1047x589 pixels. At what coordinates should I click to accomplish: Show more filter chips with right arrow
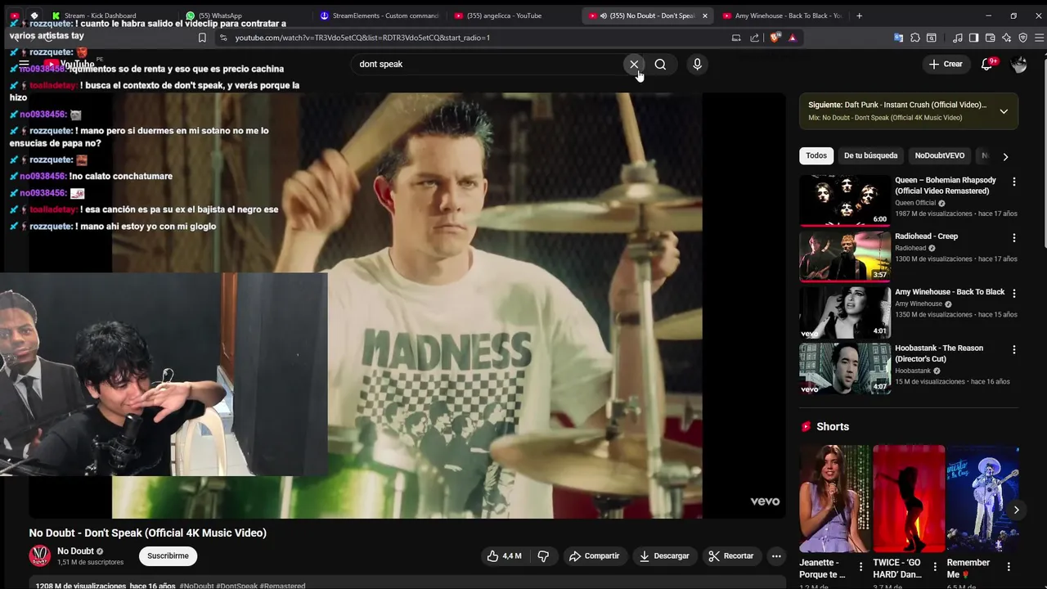pyautogui.click(x=1005, y=156)
